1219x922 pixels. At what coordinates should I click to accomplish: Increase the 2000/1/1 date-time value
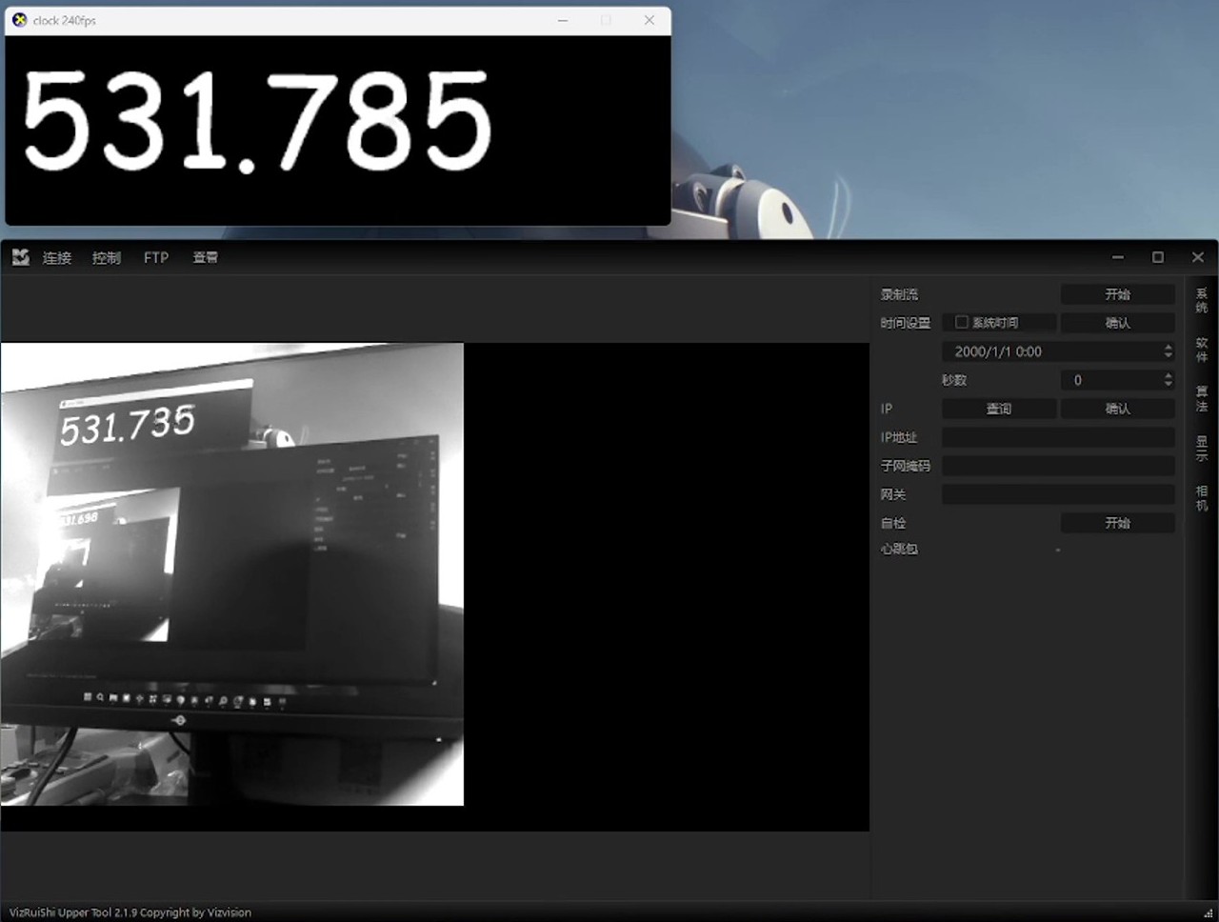pyautogui.click(x=1168, y=348)
